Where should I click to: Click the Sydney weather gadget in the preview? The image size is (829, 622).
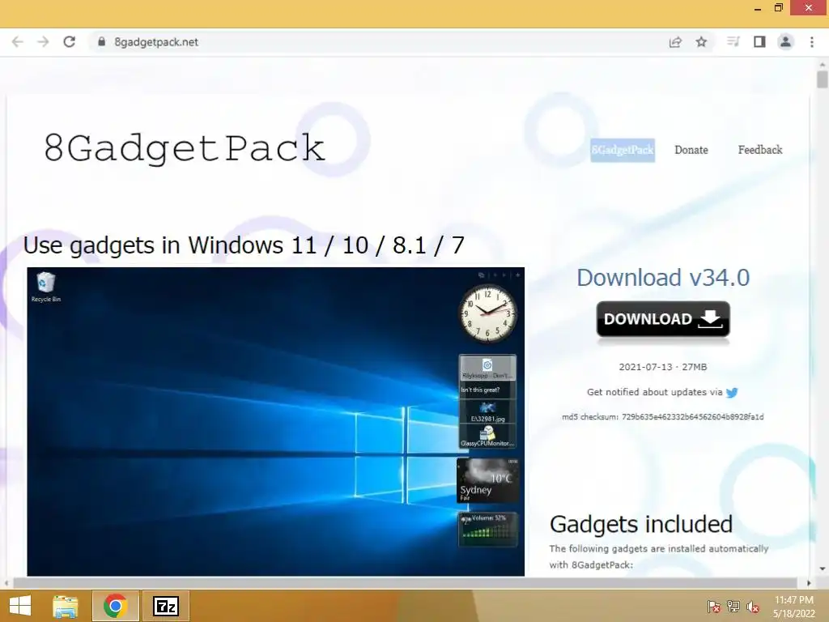[x=487, y=480]
